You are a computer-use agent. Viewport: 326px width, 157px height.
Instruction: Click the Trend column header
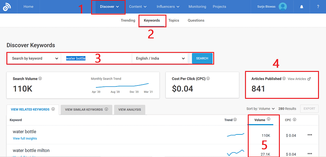(228, 120)
